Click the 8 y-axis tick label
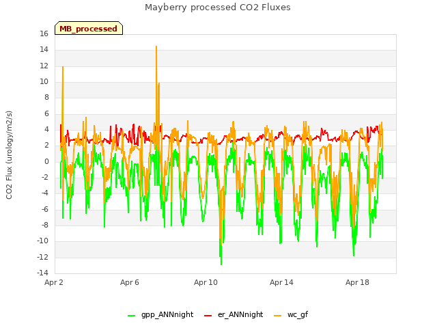This screenshot has height=328, width=437. pyautogui.click(x=46, y=97)
